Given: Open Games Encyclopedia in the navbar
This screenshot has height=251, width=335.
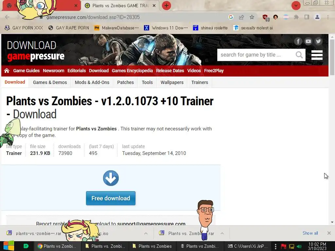Looking at the screenshot, I should (132, 71).
